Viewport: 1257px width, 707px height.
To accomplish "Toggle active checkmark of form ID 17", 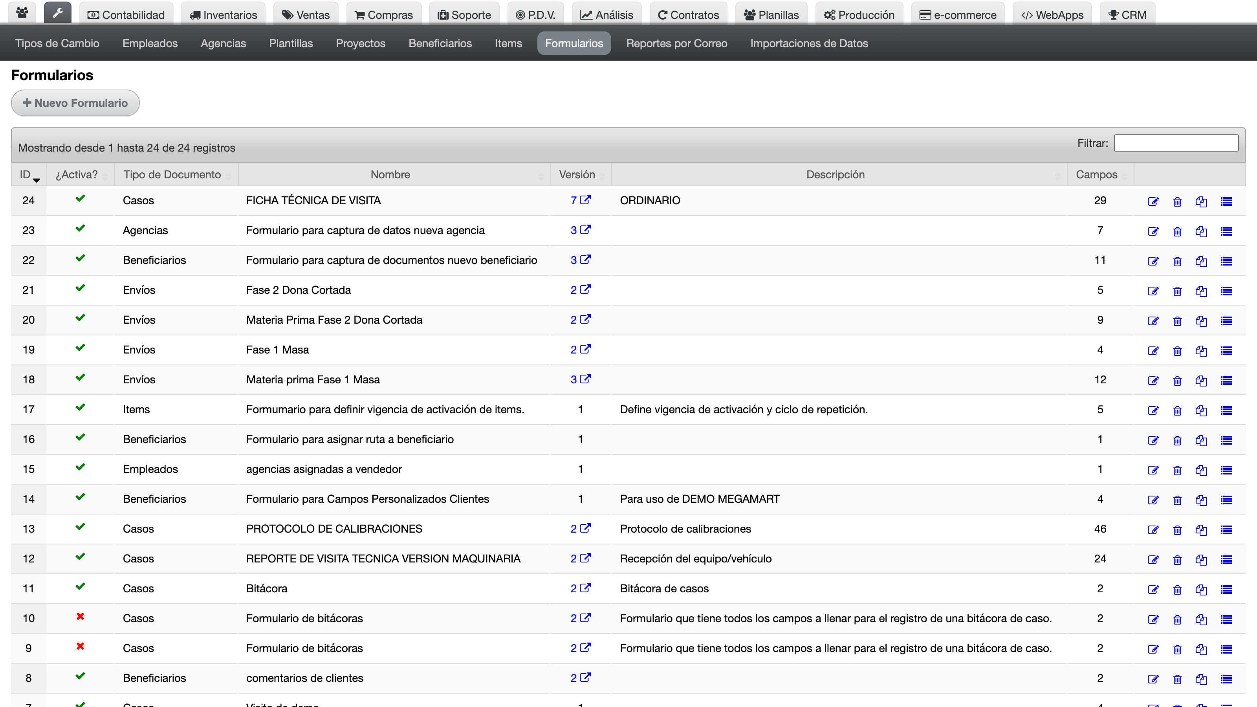I will click(81, 407).
